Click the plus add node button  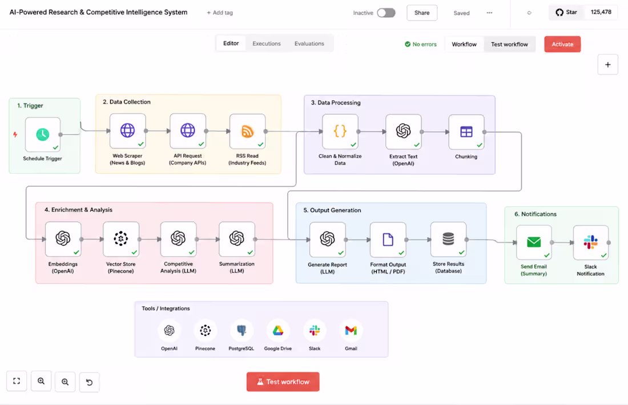(x=607, y=65)
